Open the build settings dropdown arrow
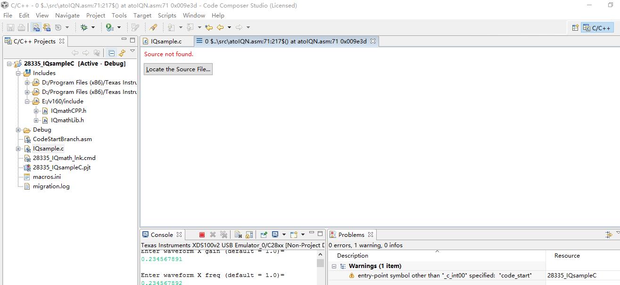The image size is (620, 285). 67,27
